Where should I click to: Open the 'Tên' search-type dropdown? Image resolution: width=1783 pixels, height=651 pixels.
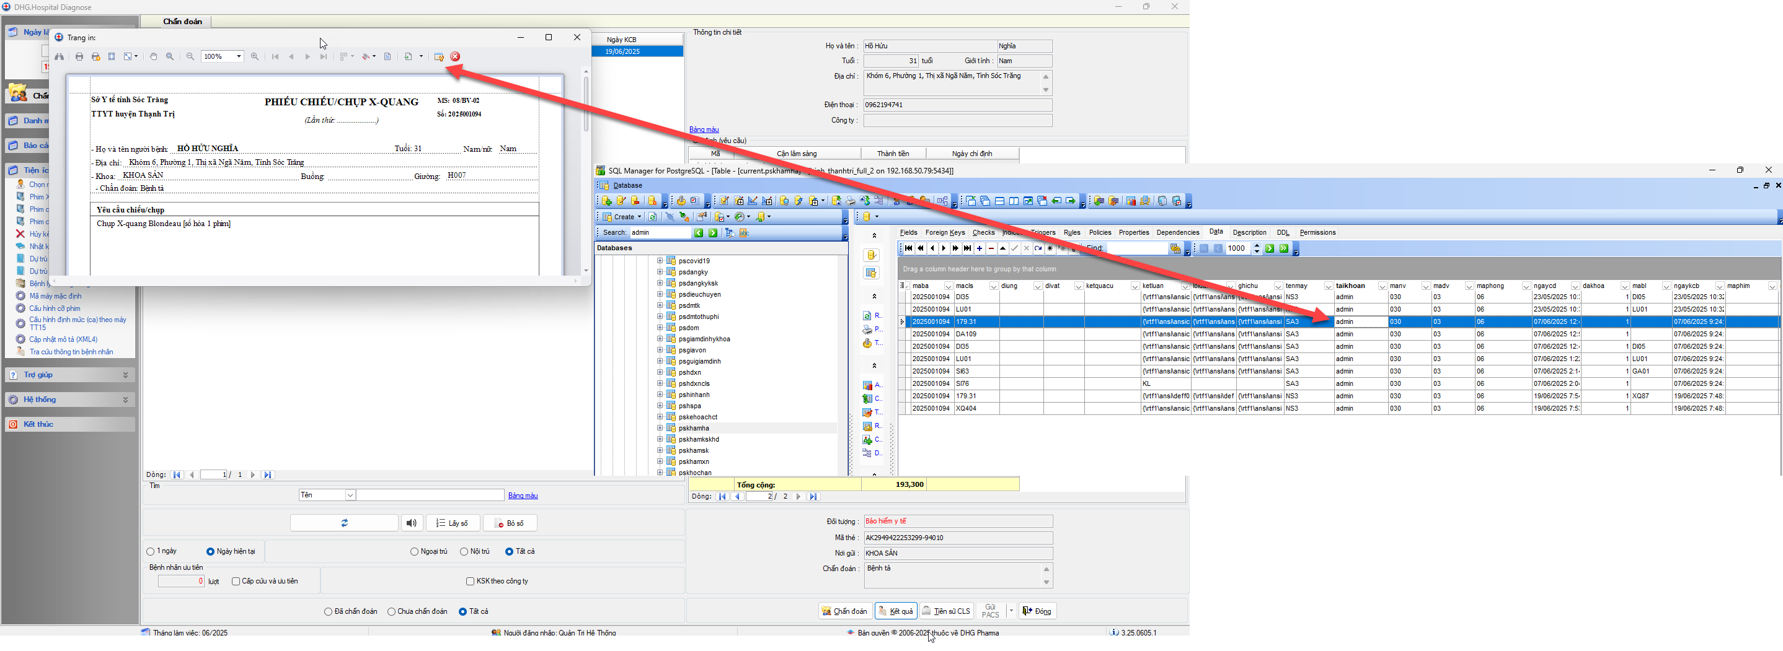tap(350, 496)
